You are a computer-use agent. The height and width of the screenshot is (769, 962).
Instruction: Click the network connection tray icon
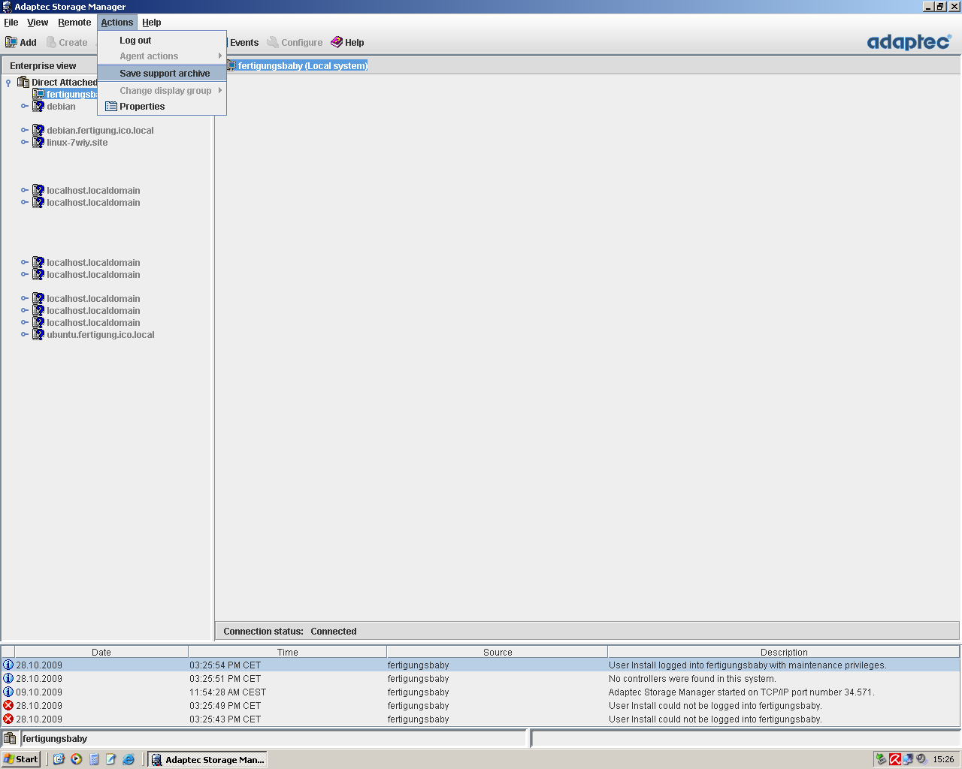908,759
